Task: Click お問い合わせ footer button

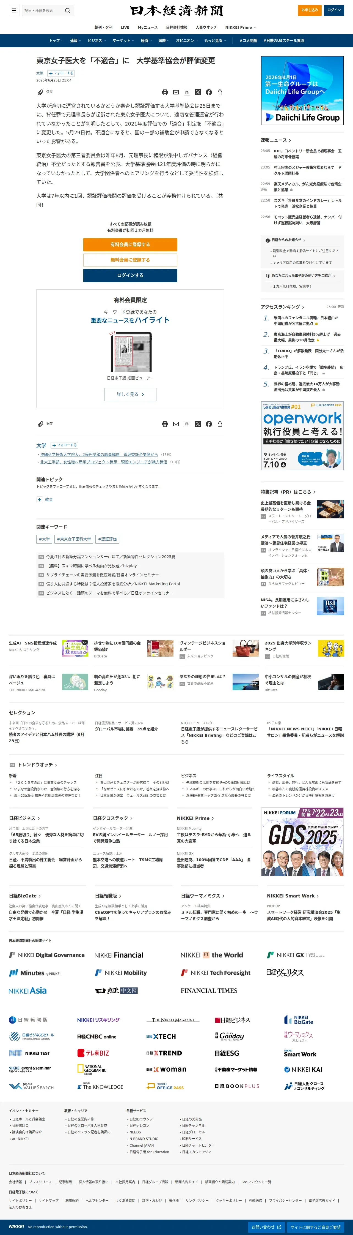Action: (x=266, y=1227)
